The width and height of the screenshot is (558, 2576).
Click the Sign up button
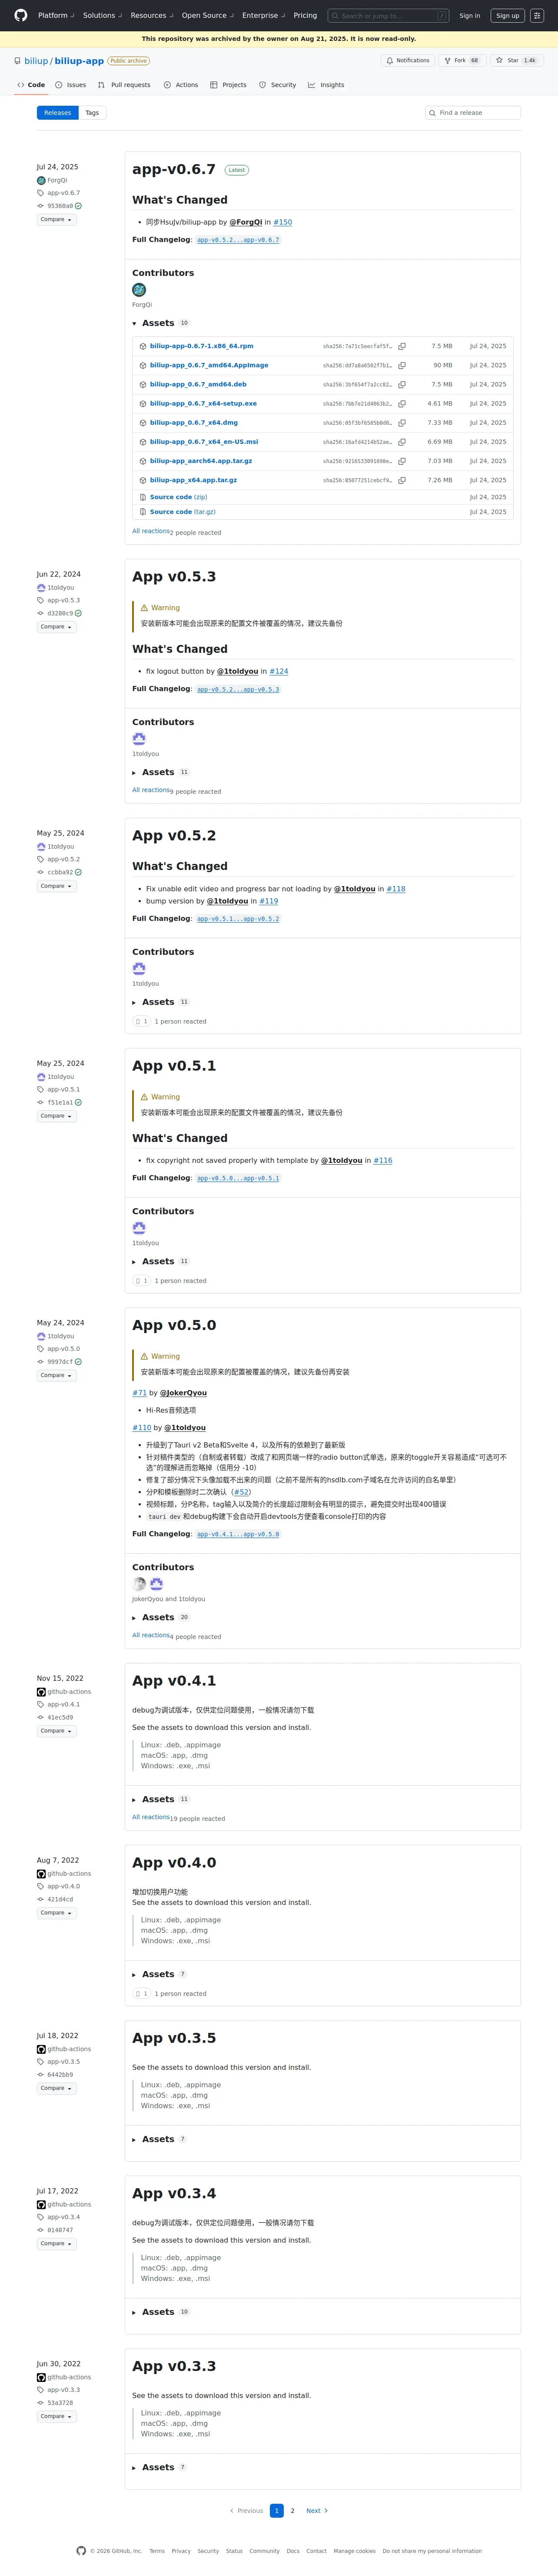click(x=508, y=16)
